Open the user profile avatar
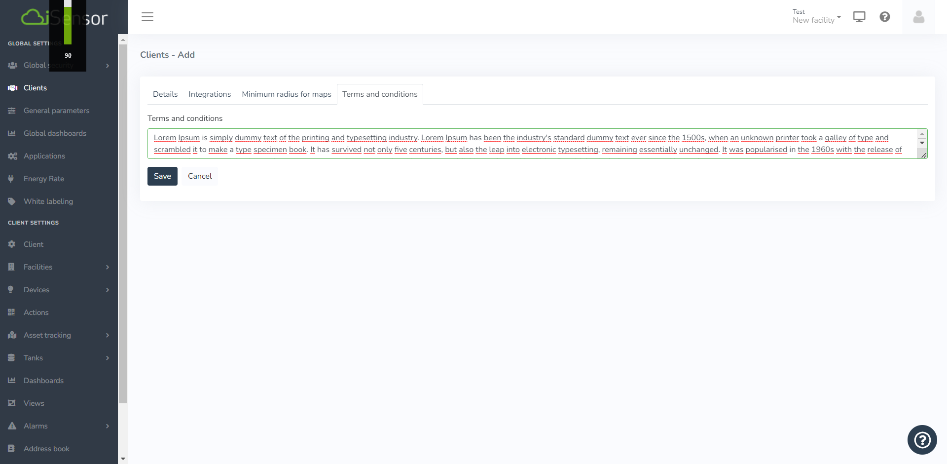 point(918,17)
